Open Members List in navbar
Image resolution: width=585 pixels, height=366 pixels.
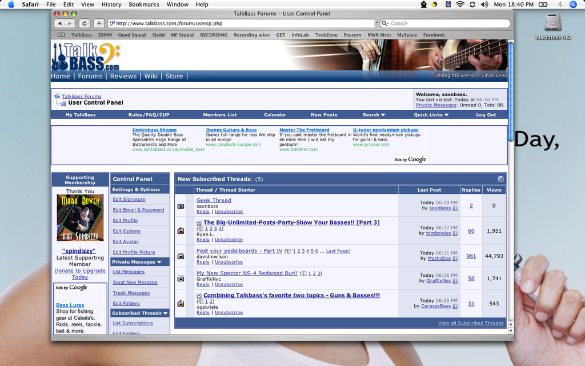pos(220,114)
